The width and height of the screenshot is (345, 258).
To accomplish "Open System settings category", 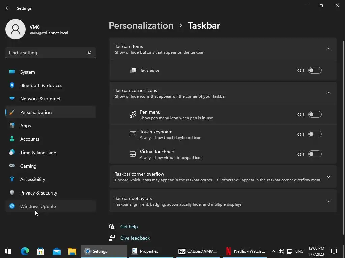I will pos(51,72).
